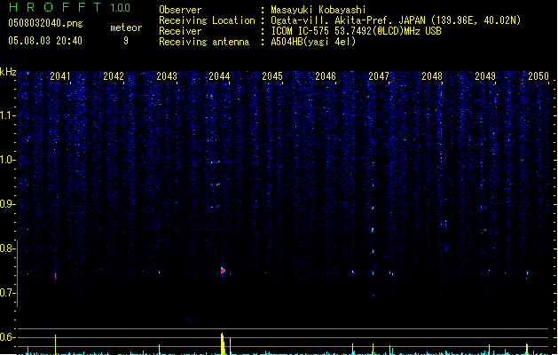Click the yellow intensity spike below 2041
The width and height of the screenshot is (558, 355).
[x=55, y=344]
